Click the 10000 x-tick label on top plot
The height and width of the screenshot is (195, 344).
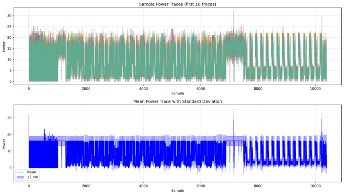pyautogui.click(x=315, y=88)
